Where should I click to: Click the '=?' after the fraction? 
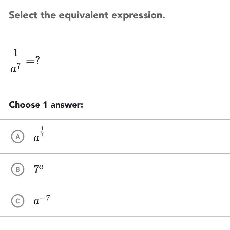(33, 61)
